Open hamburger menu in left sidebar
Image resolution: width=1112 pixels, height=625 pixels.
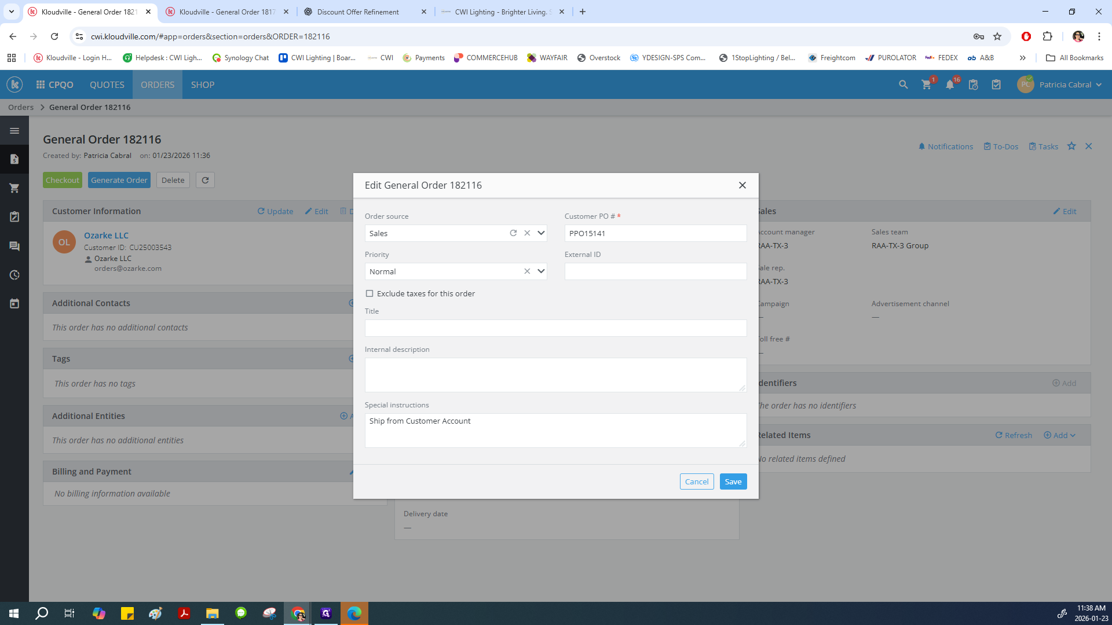coord(14,131)
